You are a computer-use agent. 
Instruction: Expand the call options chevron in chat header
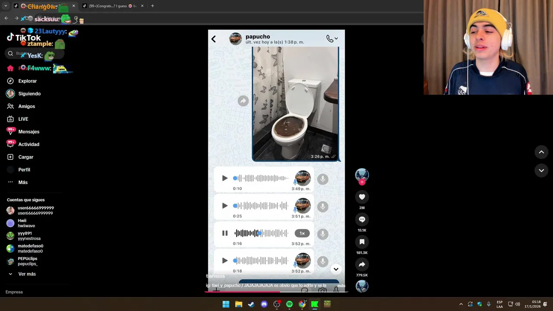coord(336,39)
